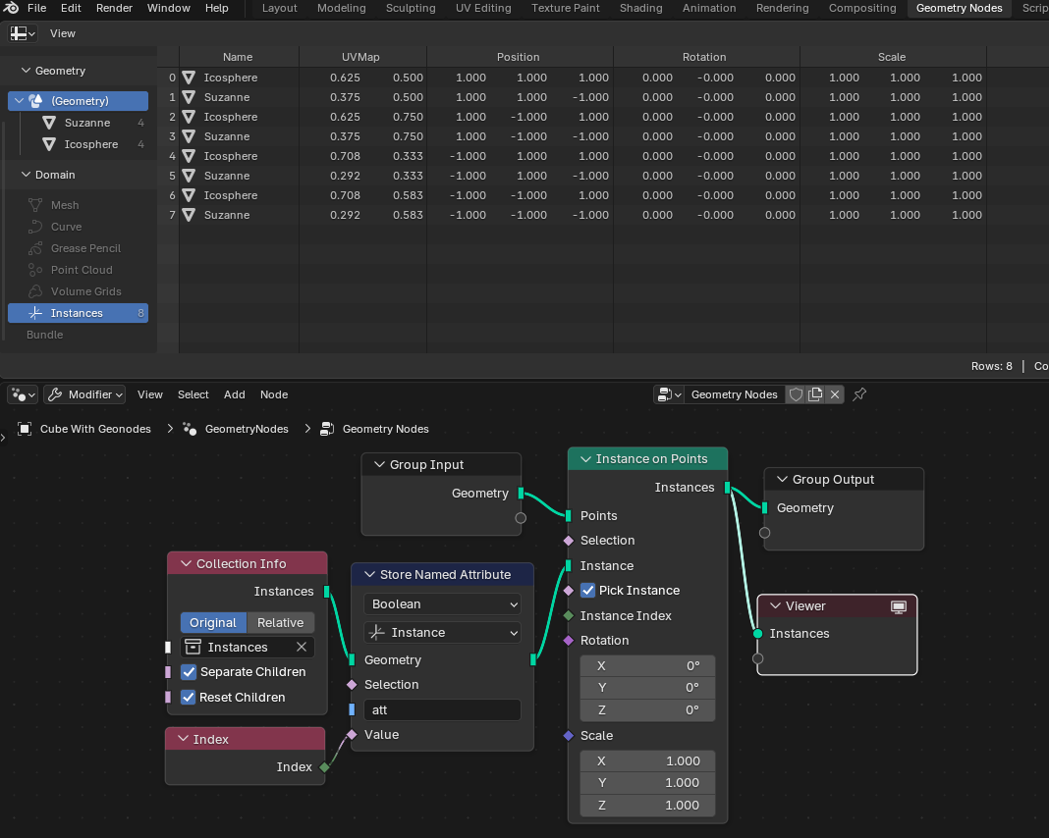Select the Instances domain row
This screenshot has height=838, width=1049.
tap(79, 313)
